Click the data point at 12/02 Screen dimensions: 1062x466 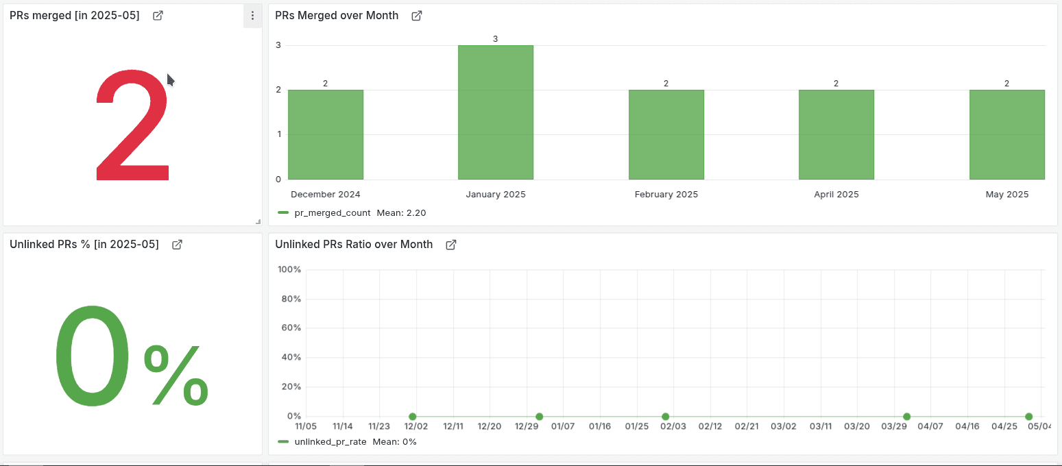click(413, 417)
